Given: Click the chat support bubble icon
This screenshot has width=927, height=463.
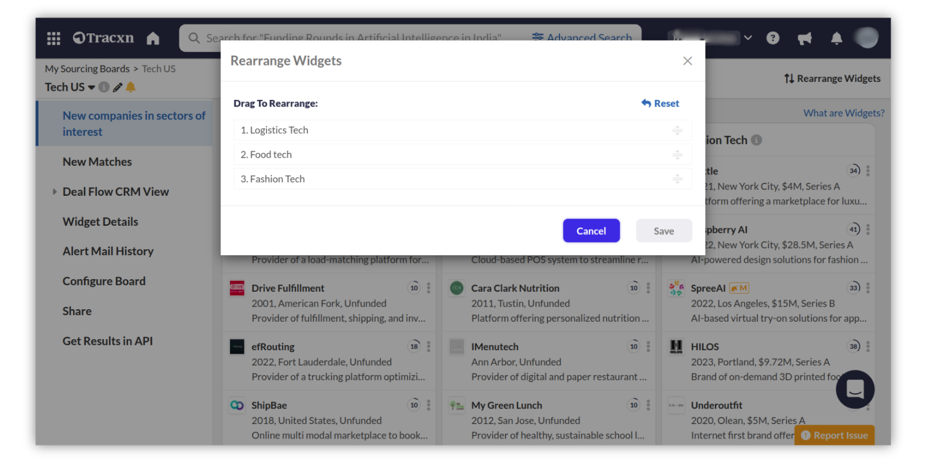Looking at the screenshot, I should (x=855, y=389).
